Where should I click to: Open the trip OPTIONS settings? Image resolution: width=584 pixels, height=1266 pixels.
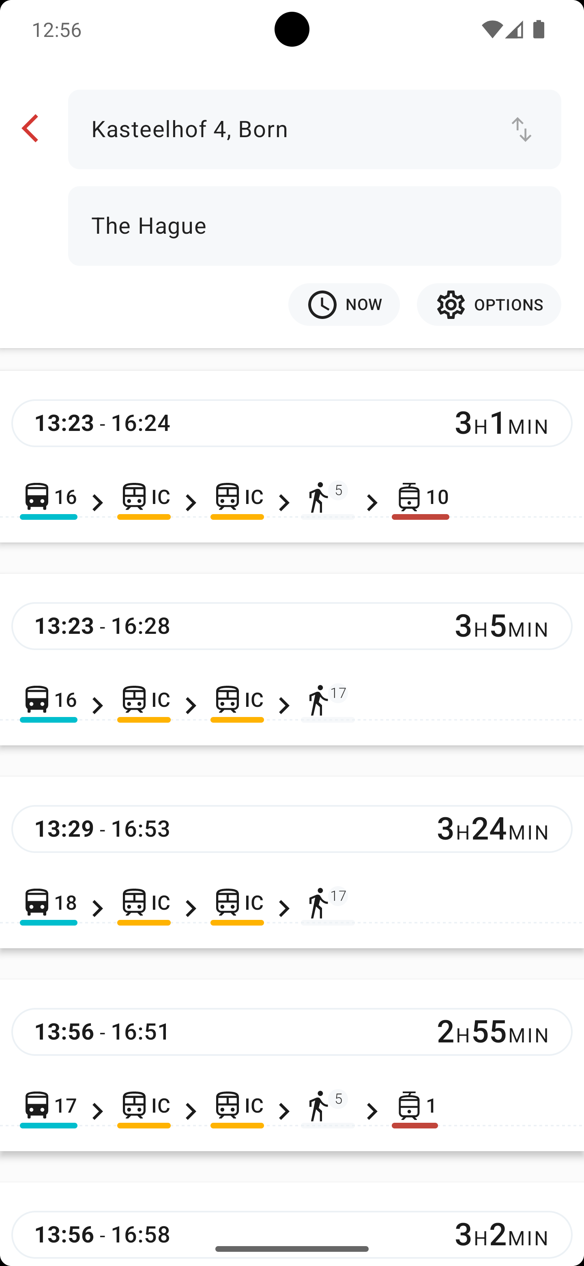[x=489, y=305]
